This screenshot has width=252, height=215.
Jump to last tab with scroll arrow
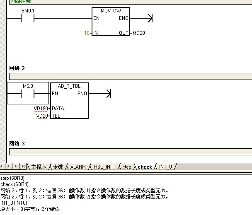(23, 166)
